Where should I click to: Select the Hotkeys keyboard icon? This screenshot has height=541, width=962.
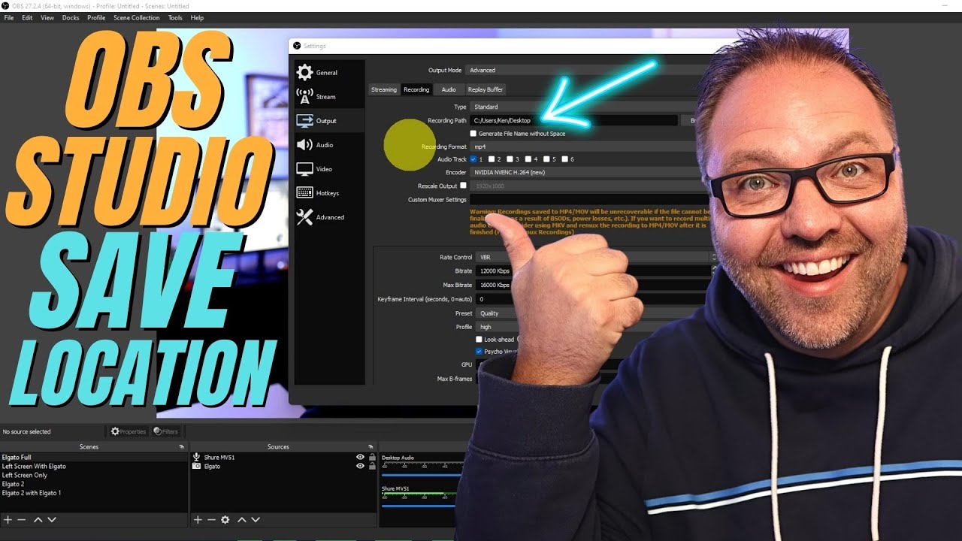click(x=306, y=193)
